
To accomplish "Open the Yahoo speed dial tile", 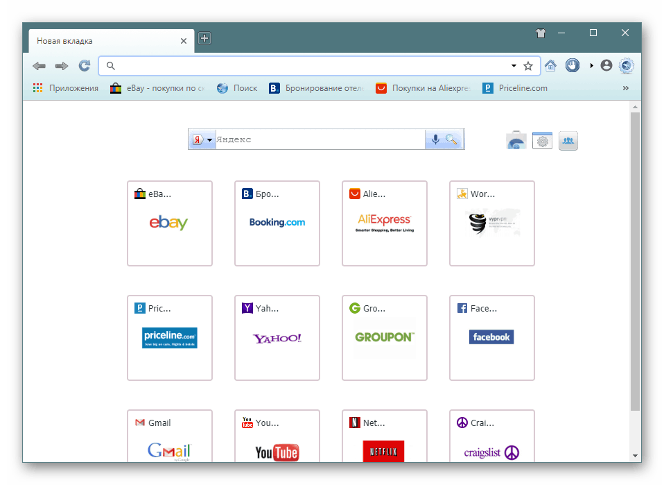I will [x=277, y=338].
